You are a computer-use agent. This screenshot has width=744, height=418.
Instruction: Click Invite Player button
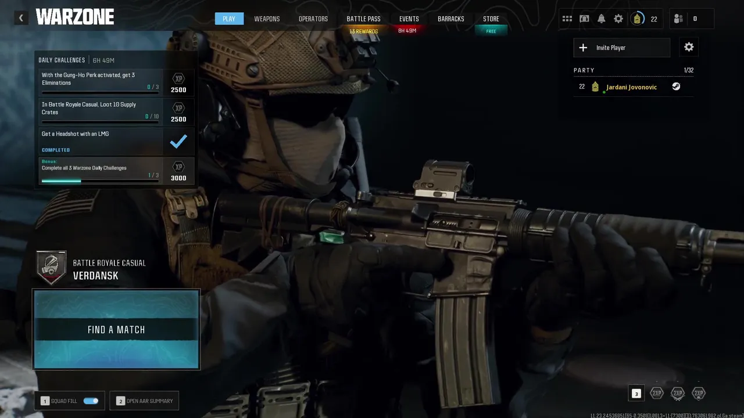tap(622, 48)
